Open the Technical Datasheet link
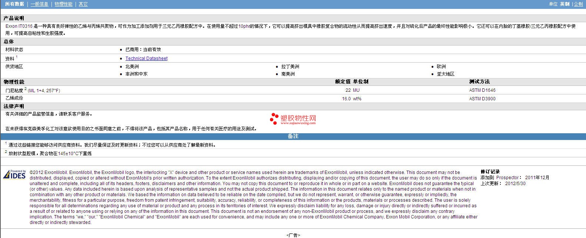Image resolution: width=586 pixels, height=238 pixels. click(x=146, y=58)
